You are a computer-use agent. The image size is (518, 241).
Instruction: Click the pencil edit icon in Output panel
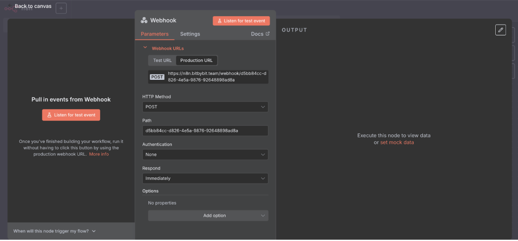[x=500, y=30]
